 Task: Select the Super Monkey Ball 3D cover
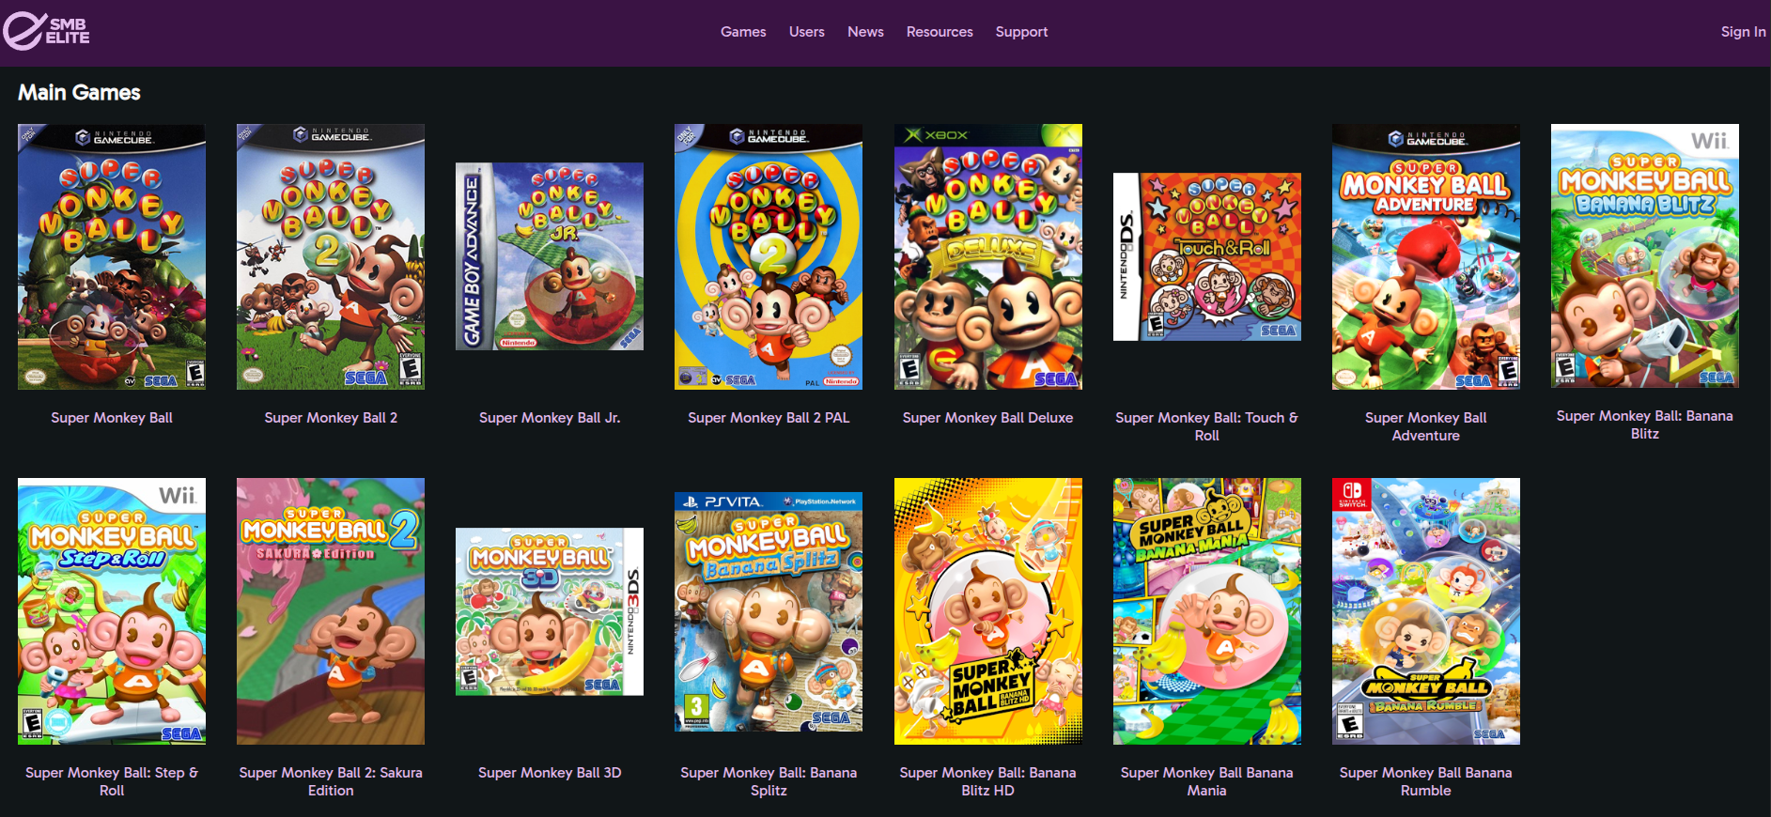pos(550,611)
